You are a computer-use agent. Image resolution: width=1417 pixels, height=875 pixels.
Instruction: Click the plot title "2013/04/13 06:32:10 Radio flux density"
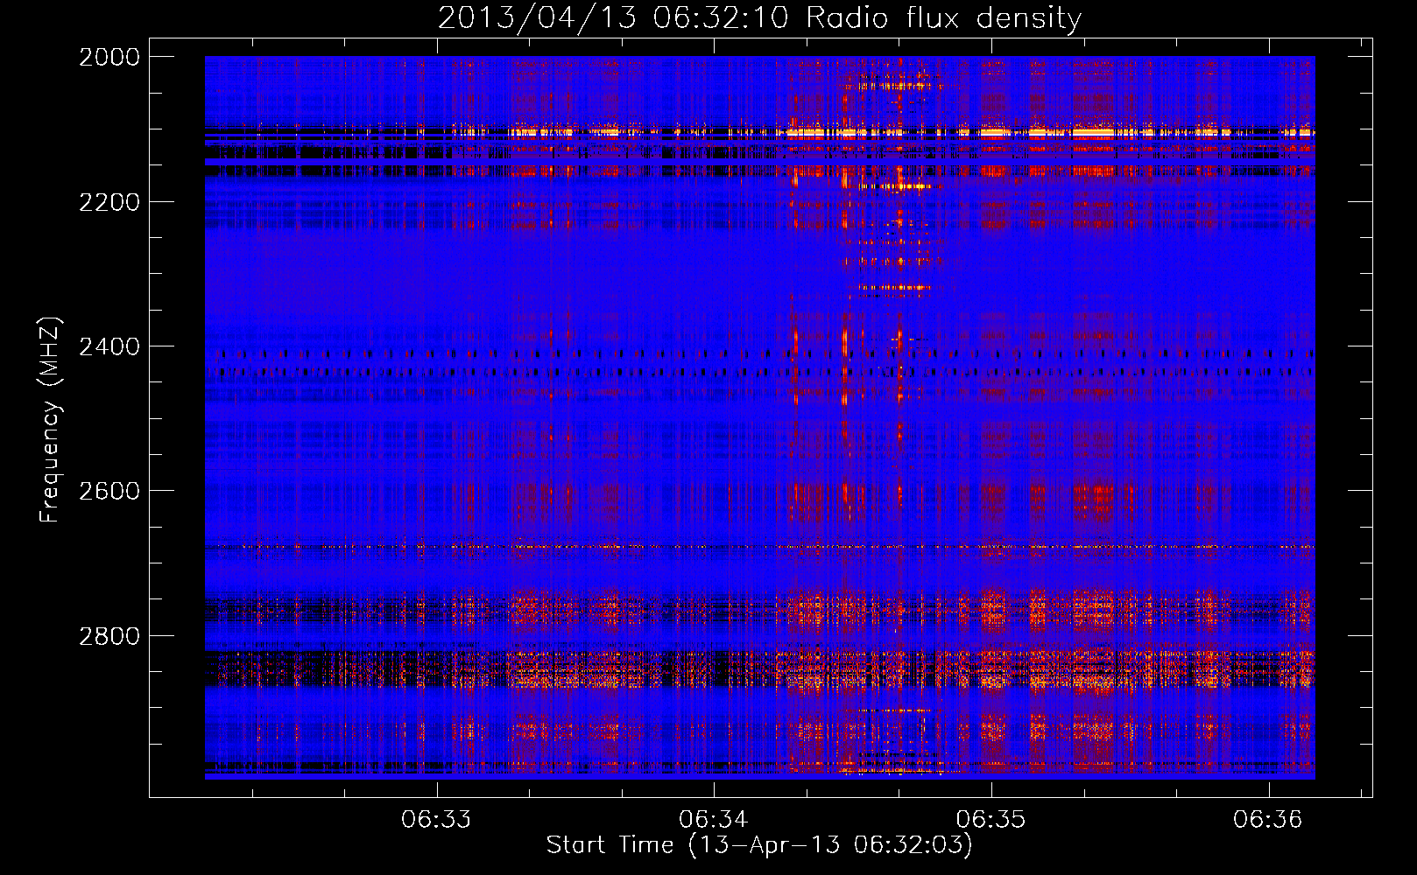(x=759, y=17)
